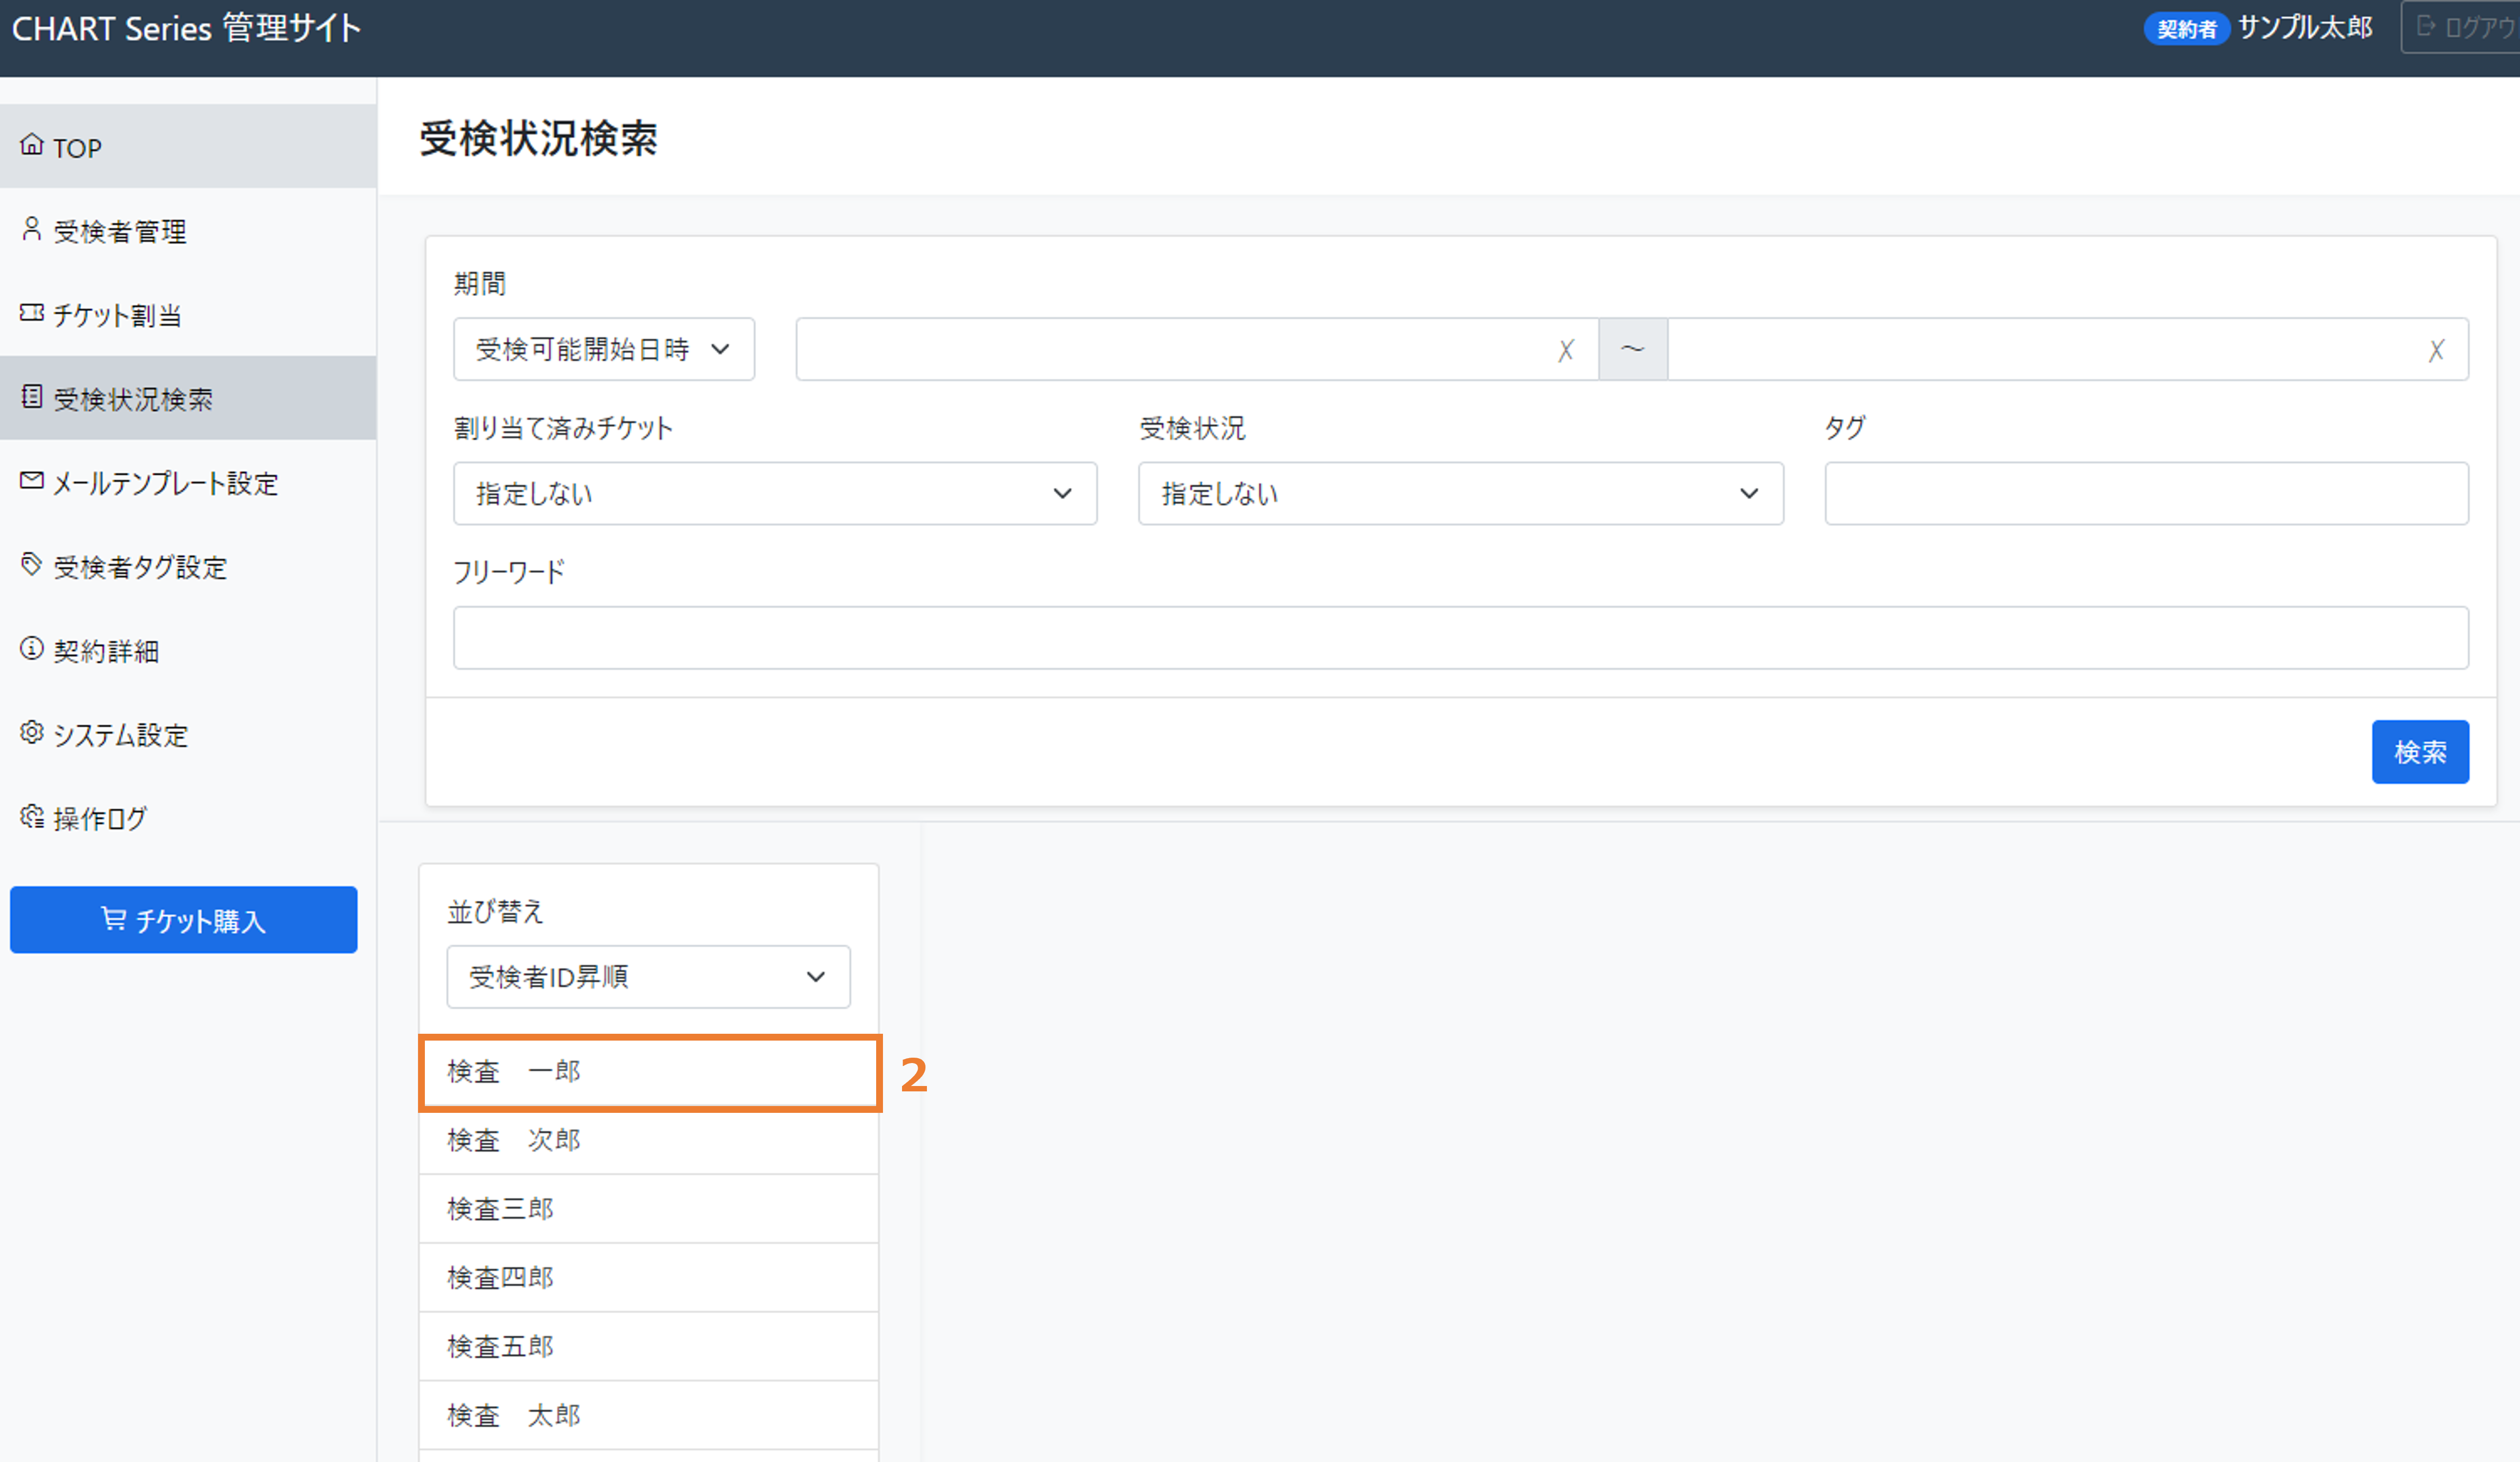Select 受検状況検索 in the sidebar
The height and width of the screenshot is (1462, 2520).
(x=188, y=398)
